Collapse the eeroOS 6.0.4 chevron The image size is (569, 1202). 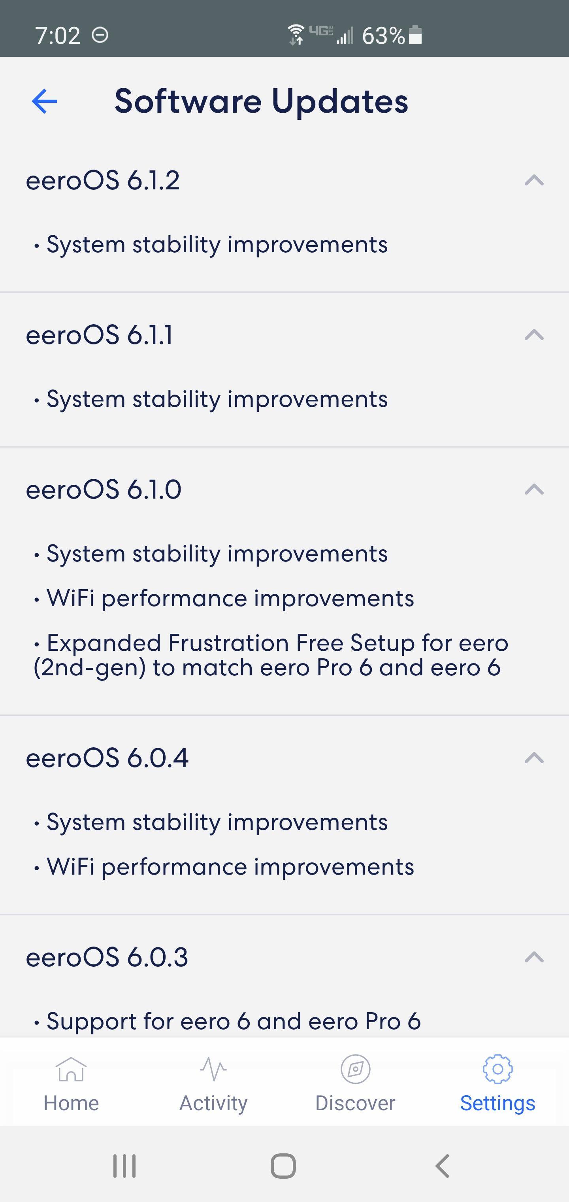click(x=534, y=757)
